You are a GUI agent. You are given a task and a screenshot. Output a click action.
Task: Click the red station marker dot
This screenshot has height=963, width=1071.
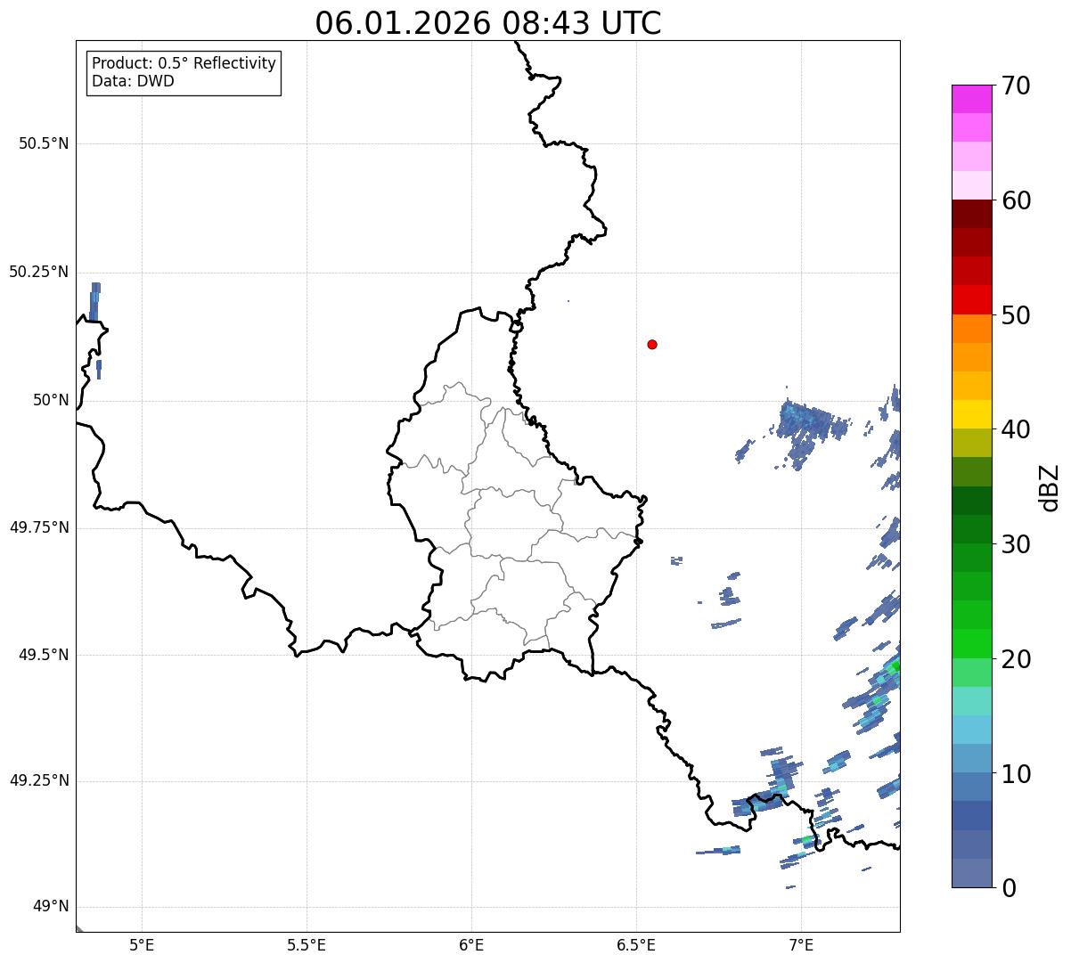tap(652, 344)
